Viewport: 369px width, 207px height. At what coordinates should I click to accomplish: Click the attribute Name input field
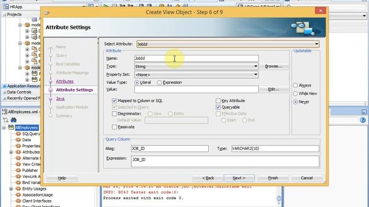pos(196,58)
